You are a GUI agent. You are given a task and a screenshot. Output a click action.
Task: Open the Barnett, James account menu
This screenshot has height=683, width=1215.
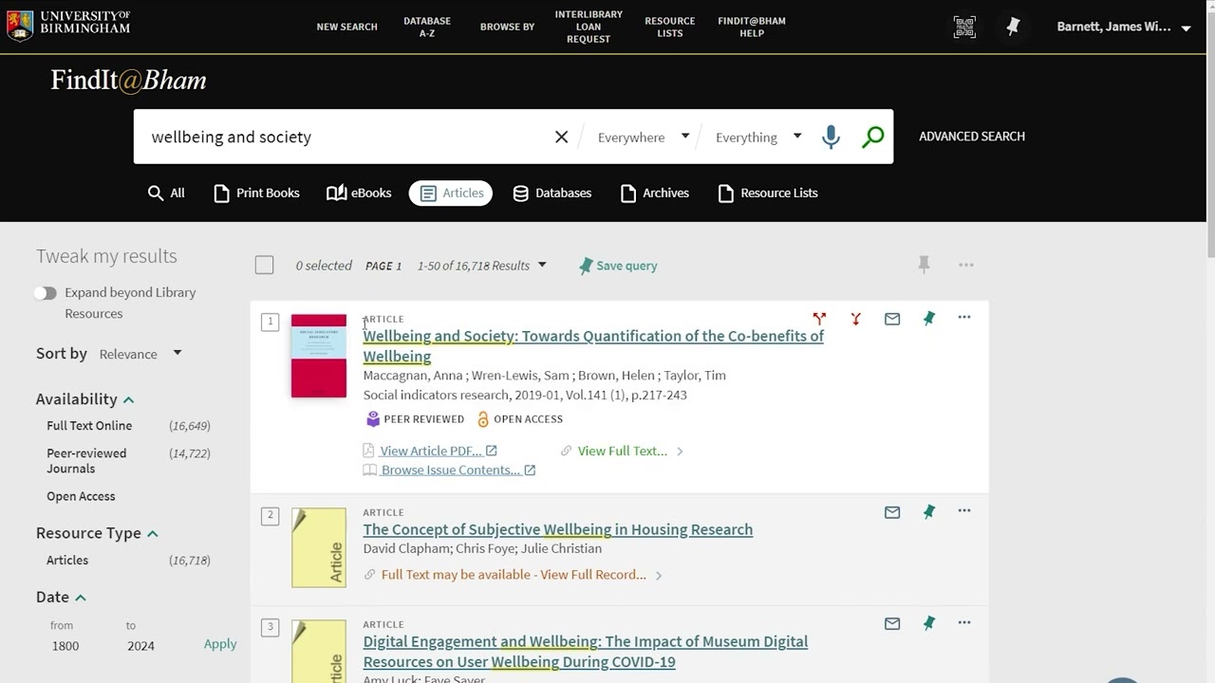click(x=1124, y=27)
